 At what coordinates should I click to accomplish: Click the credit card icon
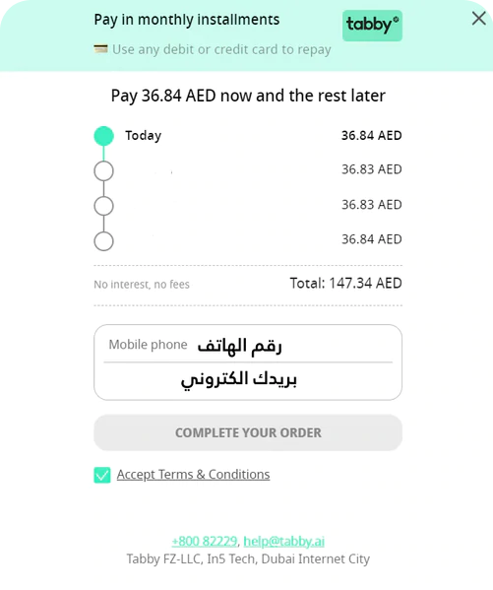[100, 49]
